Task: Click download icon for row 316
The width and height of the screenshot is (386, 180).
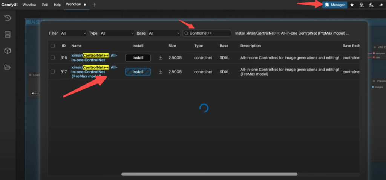Action: click(x=161, y=57)
